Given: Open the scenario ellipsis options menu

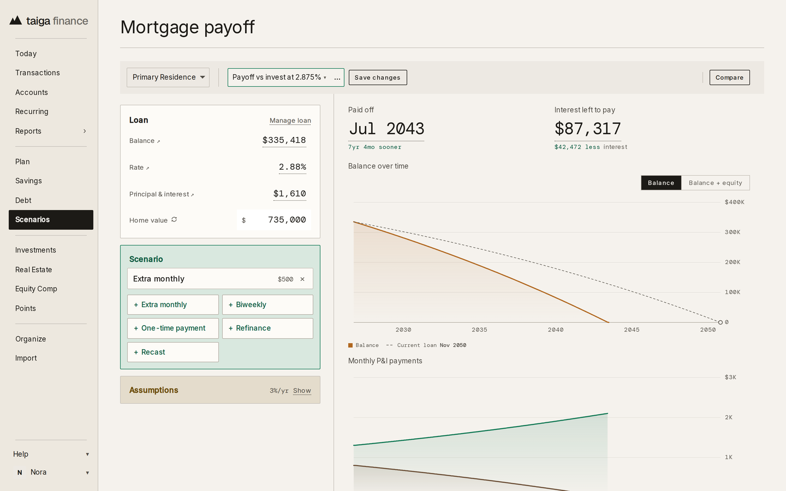Looking at the screenshot, I should [x=337, y=77].
